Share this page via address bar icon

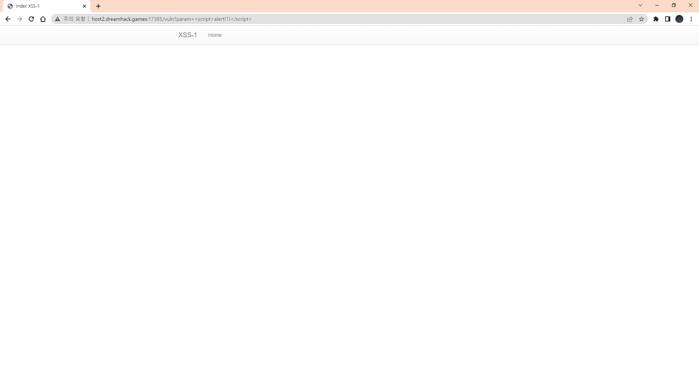(630, 19)
